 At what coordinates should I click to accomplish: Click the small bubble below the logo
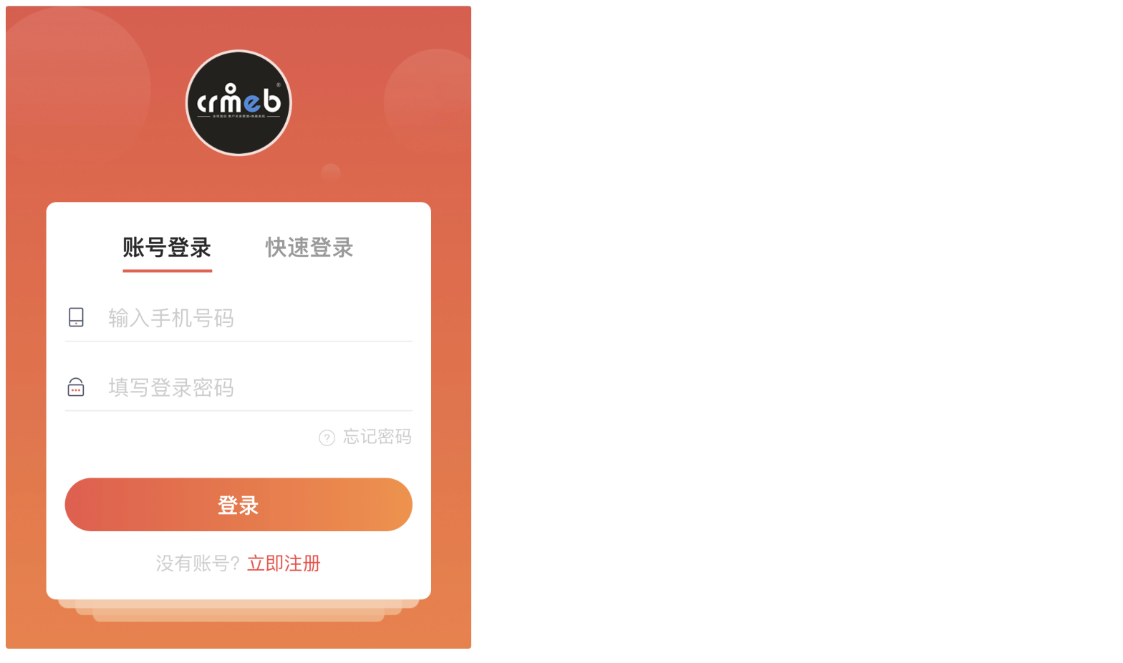click(x=331, y=173)
